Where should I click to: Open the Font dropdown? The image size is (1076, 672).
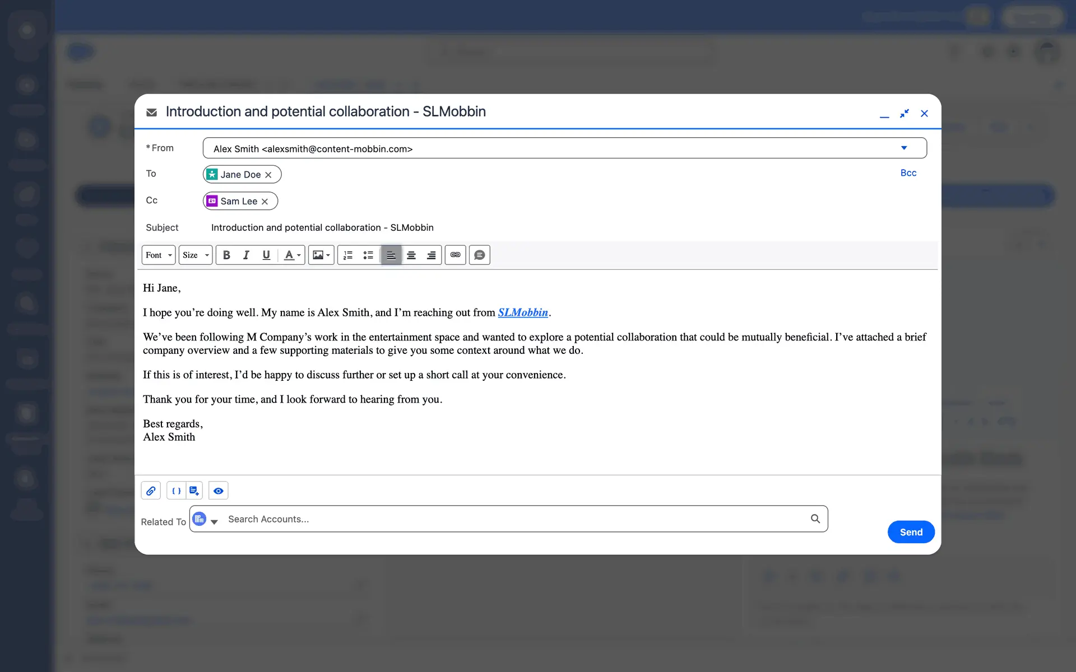coord(158,255)
